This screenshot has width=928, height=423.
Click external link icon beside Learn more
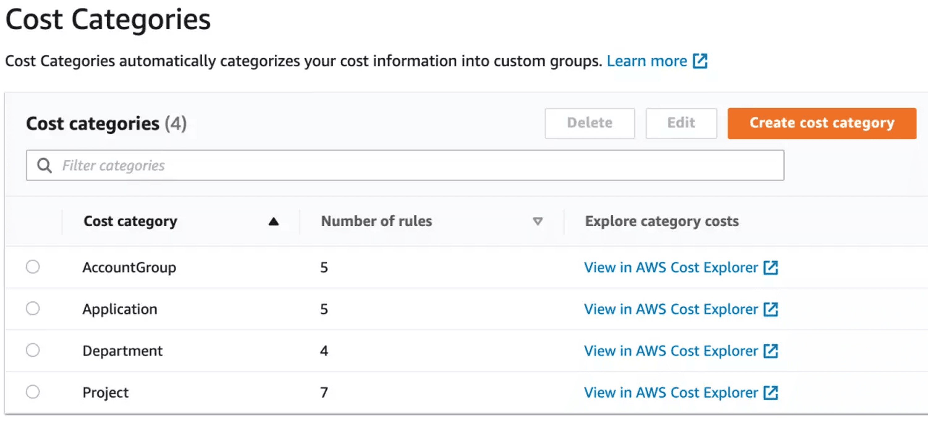700,61
